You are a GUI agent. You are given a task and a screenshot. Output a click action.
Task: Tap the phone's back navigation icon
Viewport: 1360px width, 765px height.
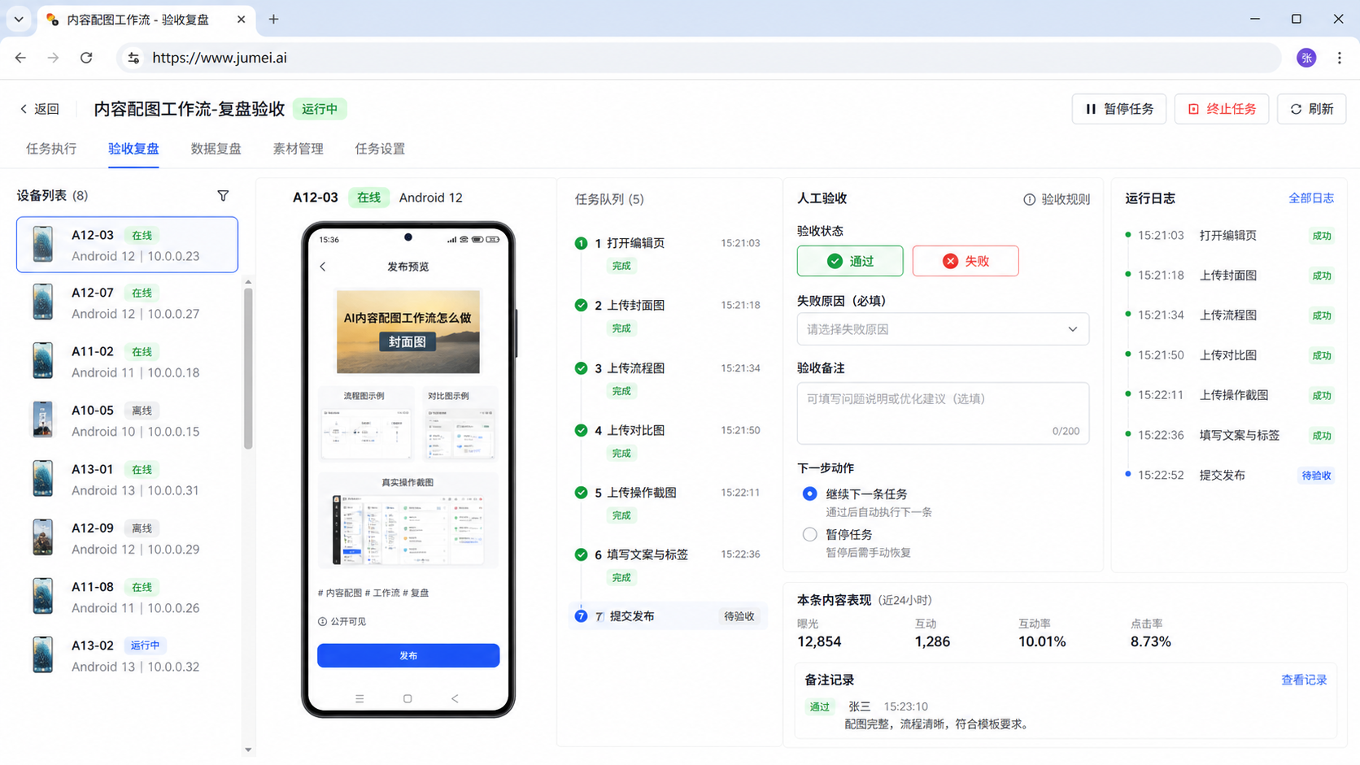[x=455, y=698]
